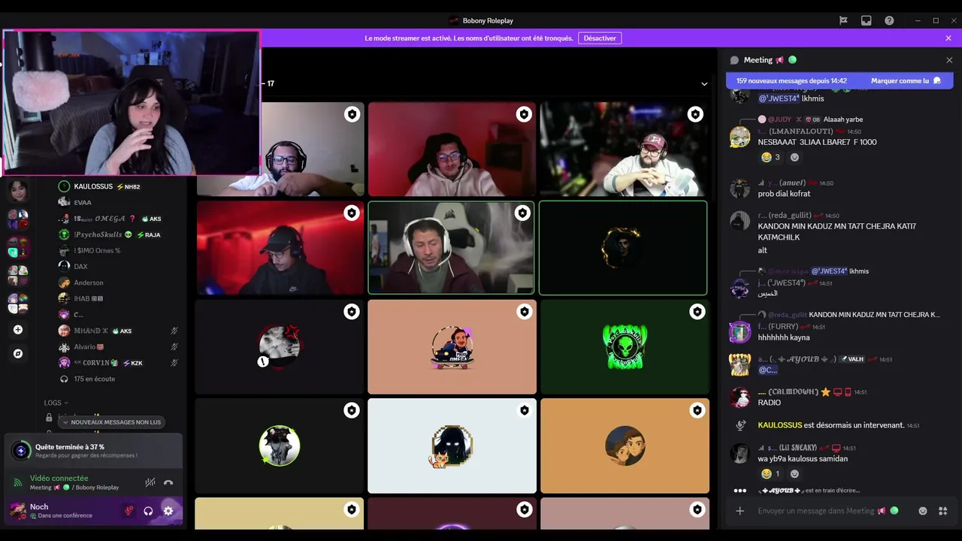
Task: Dismiss the streamer mode banner
Action: coord(948,38)
